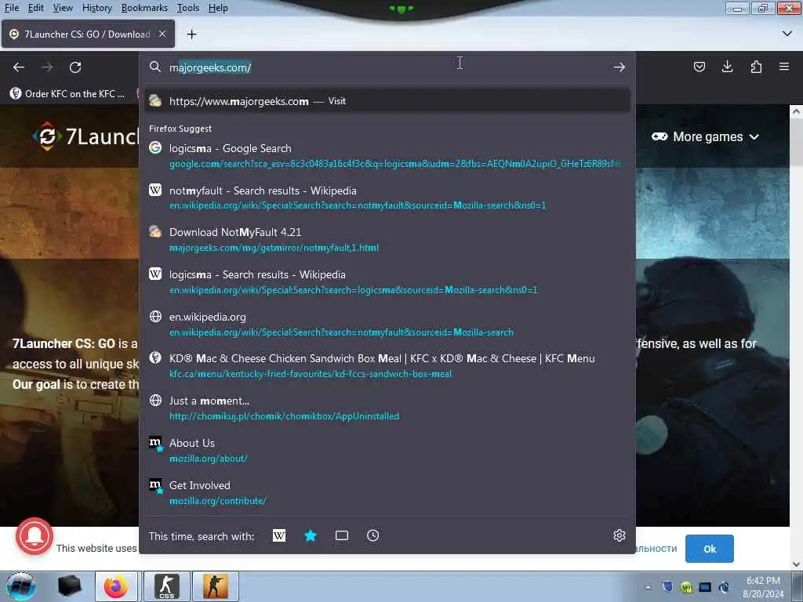
Task: Open the File menu
Action: tap(11, 8)
